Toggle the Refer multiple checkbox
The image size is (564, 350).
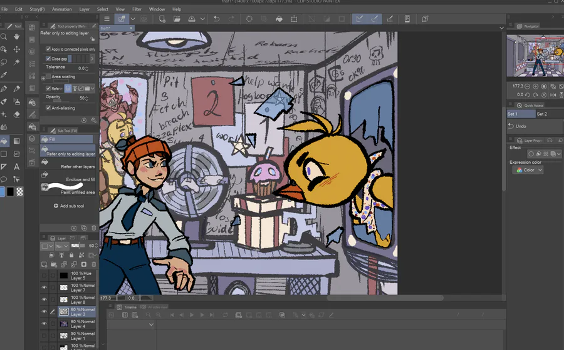pyautogui.click(x=48, y=88)
